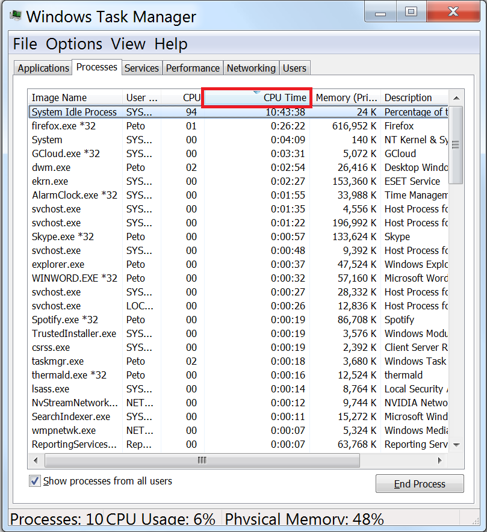
Task: Select the Processes tab
Action: point(97,67)
